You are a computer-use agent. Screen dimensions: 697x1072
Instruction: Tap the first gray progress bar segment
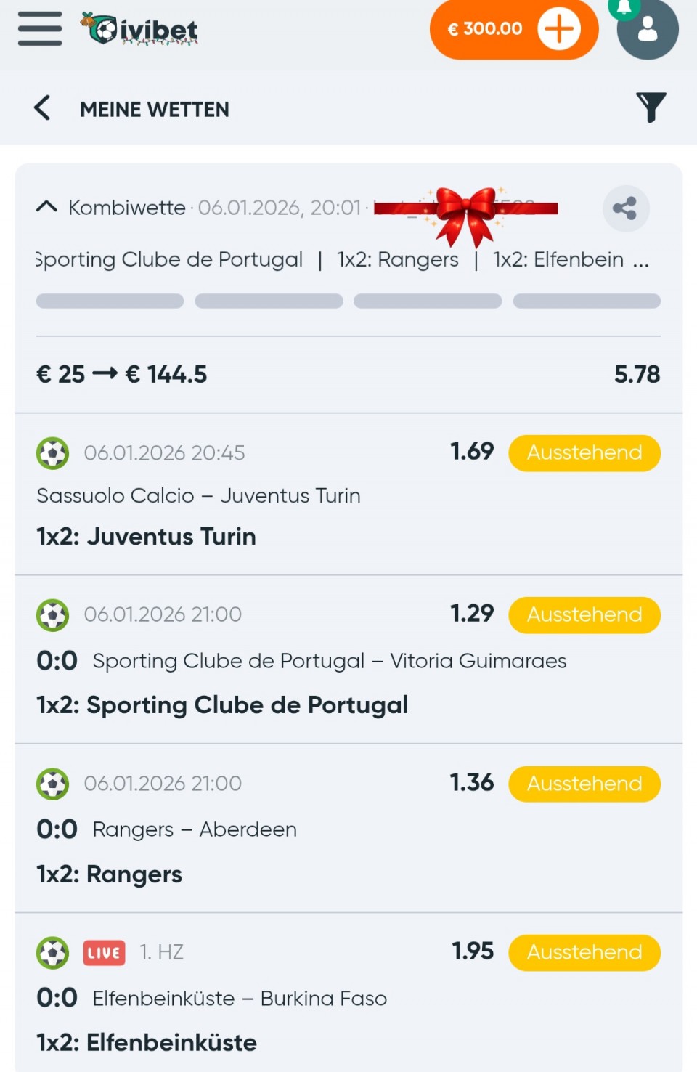click(x=110, y=301)
